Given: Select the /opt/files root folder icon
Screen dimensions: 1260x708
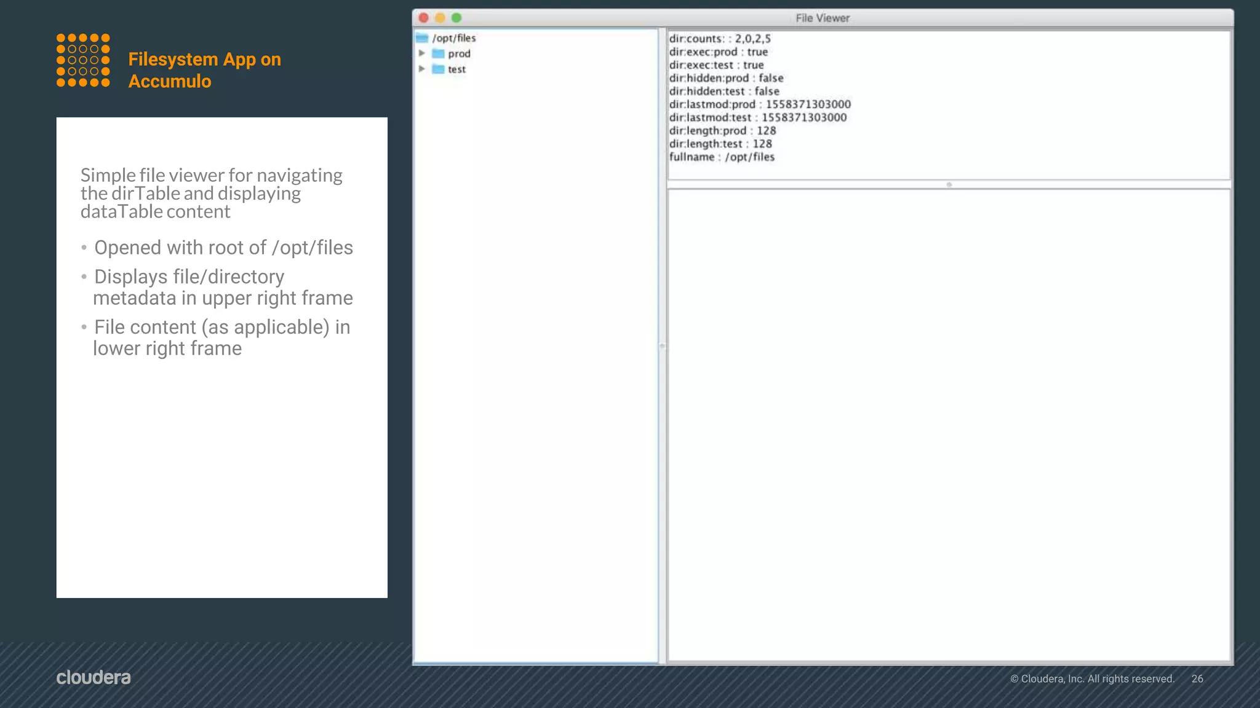Looking at the screenshot, I should [422, 38].
